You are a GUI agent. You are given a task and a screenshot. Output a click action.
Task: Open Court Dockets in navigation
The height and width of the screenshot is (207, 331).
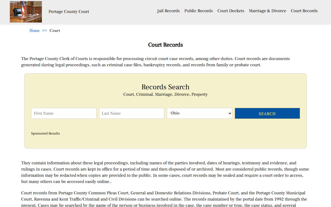[231, 11]
